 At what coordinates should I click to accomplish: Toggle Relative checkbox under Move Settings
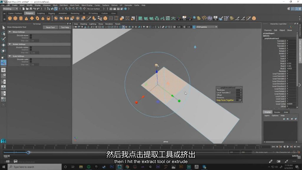tap(31, 38)
